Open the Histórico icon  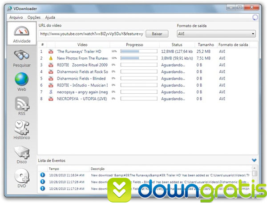point(22,127)
